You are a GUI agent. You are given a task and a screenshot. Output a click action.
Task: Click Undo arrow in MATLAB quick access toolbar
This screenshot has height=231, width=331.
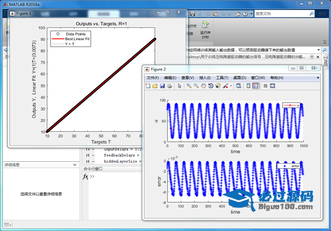coord(223,14)
